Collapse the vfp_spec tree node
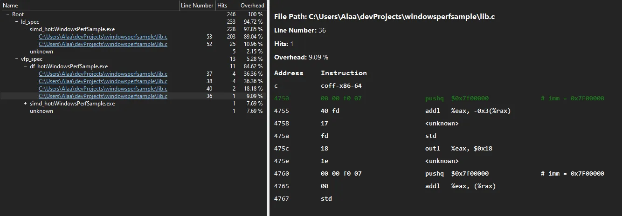 tap(17, 59)
